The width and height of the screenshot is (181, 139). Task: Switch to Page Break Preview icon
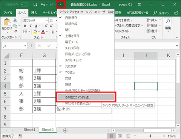point(128,136)
